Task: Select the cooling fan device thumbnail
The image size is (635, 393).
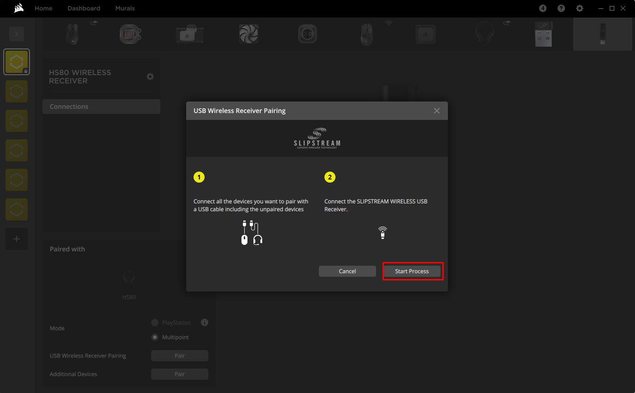Action: 248,34
